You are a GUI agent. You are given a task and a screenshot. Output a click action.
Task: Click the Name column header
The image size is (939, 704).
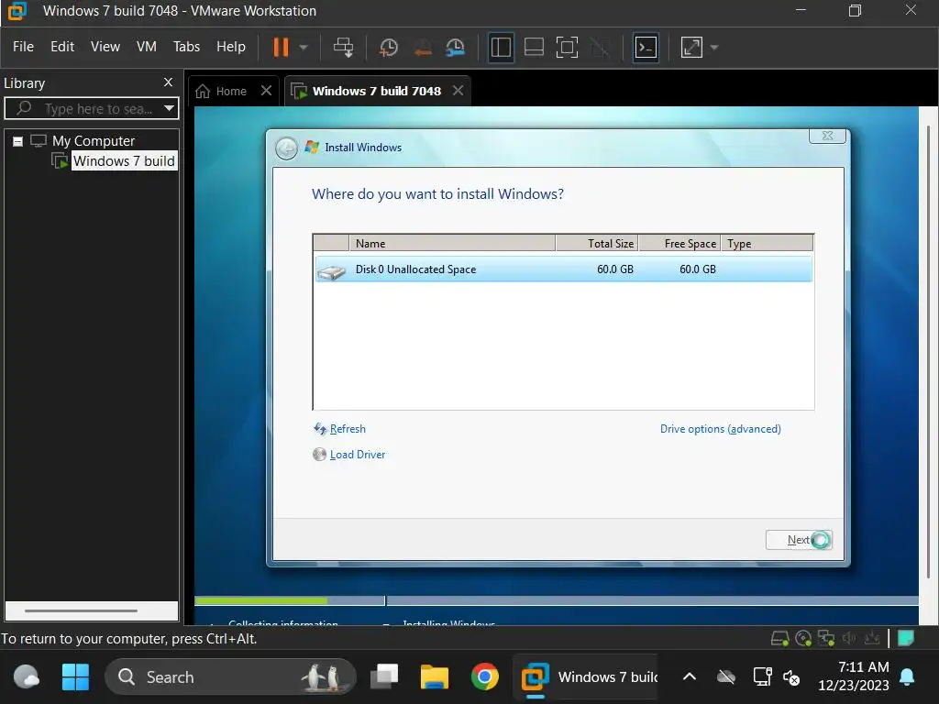tap(452, 243)
